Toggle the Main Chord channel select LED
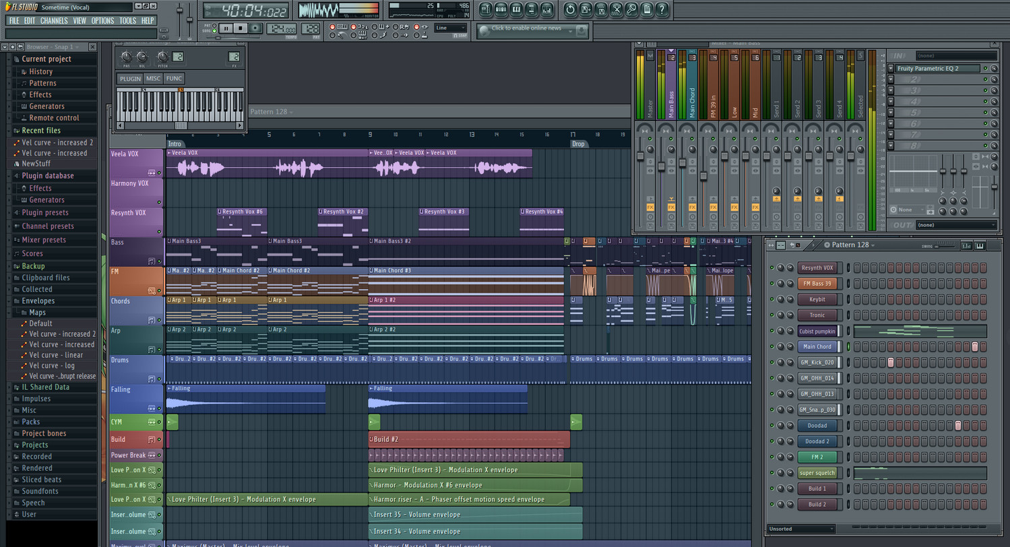 click(x=848, y=347)
